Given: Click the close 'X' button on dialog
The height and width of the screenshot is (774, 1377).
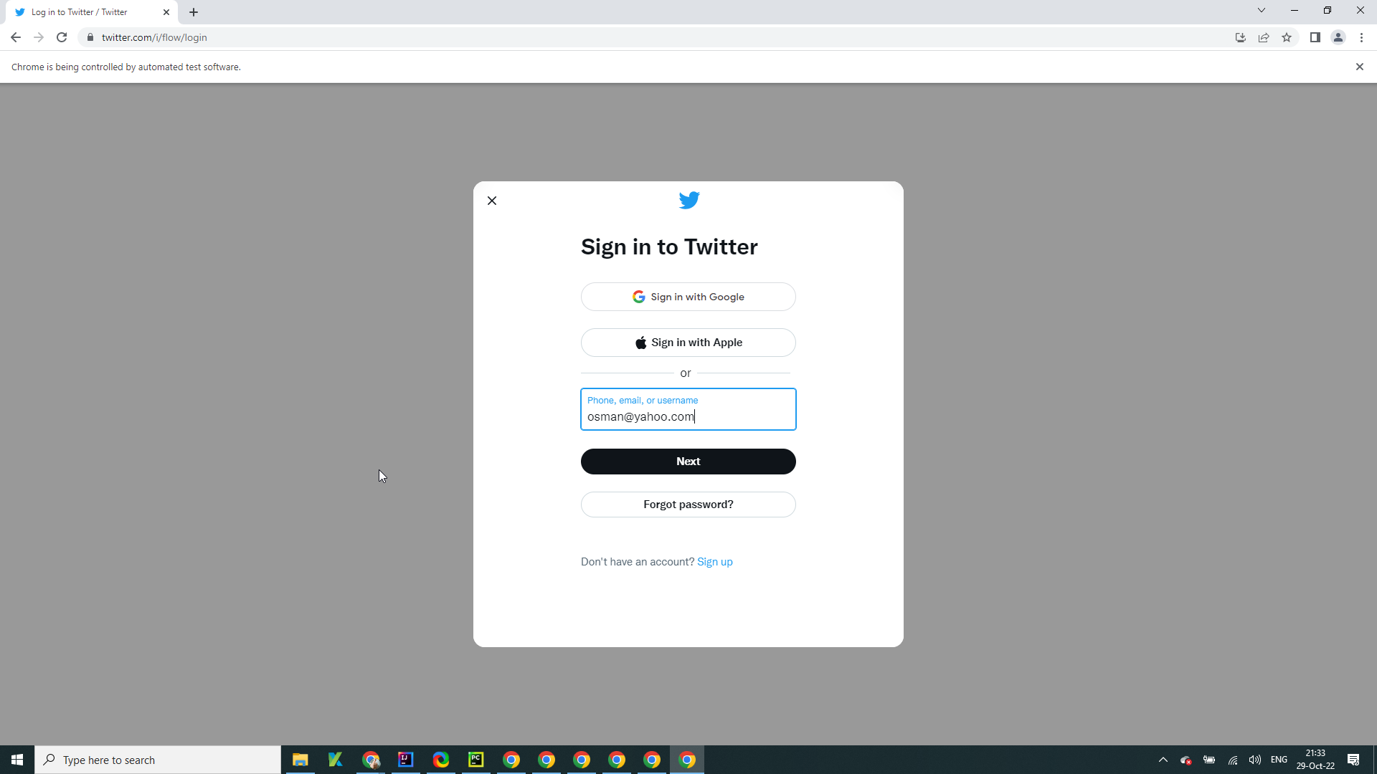Looking at the screenshot, I should [491, 201].
